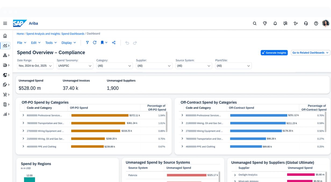Click the Off-Contract Spend table scrollbar
The width and height of the screenshot is (331, 182).
(x=326, y=122)
